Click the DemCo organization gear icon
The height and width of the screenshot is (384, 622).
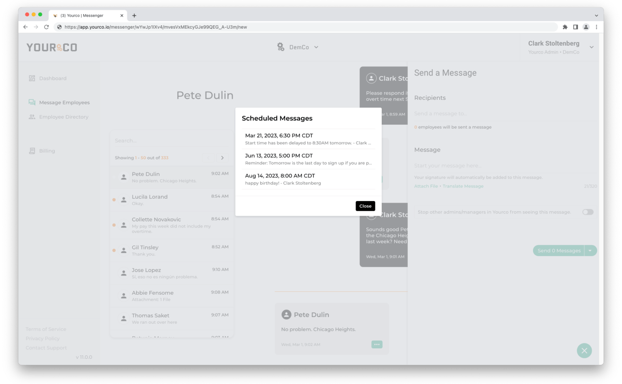(281, 47)
